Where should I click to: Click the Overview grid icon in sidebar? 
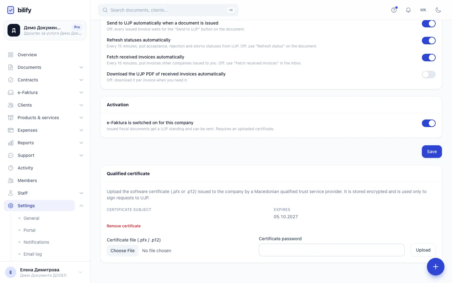coord(11,55)
